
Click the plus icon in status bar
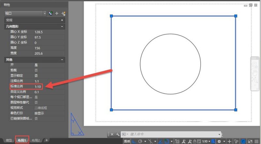point(229,141)
